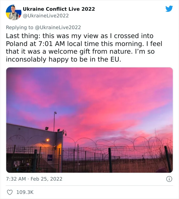The height and width of the screenshot is (199, 179).
Task: Like the tweet with the heart icon
Action: tap(10, 192)
